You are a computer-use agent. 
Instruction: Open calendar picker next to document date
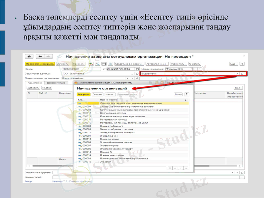point(137,69)
